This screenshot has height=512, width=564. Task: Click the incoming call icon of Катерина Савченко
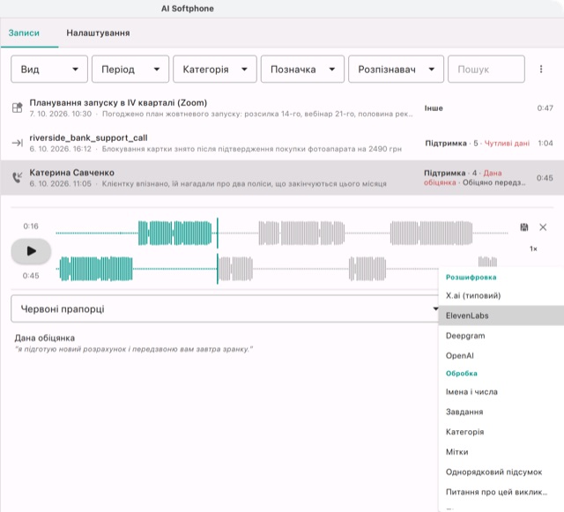[18, 177]
